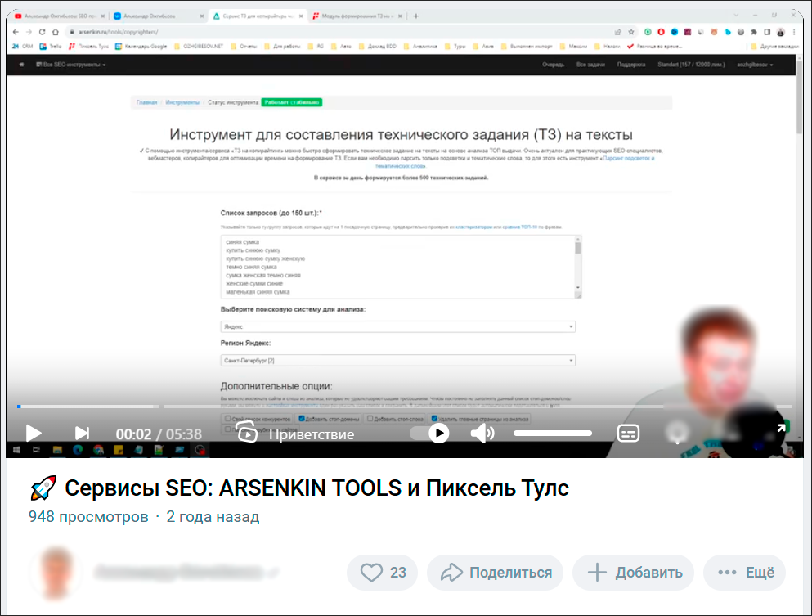Viewport: 812px width, 616px height.
Task: Open the side panel icon in Chrome toolbar
Action: 768,32
